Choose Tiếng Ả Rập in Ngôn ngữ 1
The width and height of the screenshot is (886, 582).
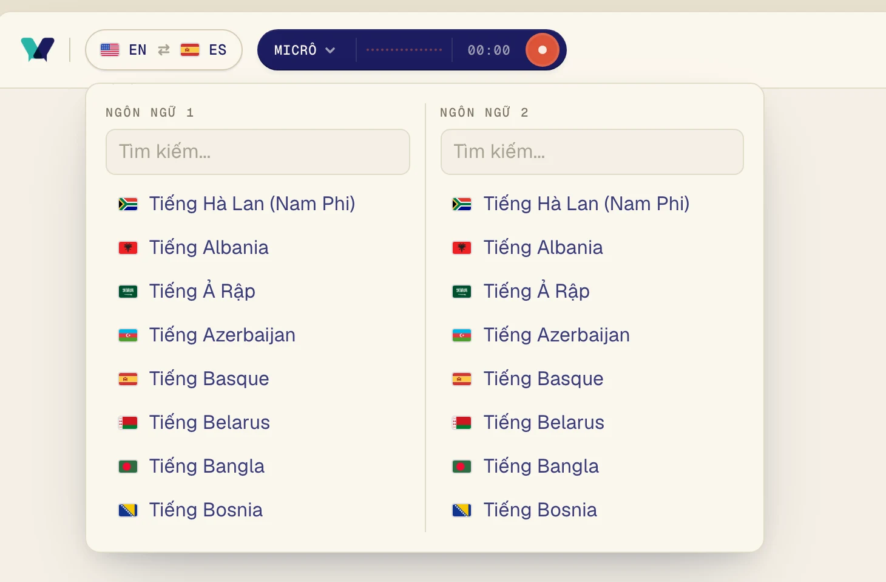(258, 291)
